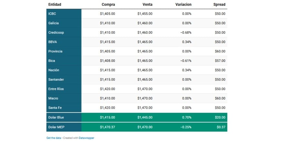Select the Santa Fe row label

[x=54, y=108]
